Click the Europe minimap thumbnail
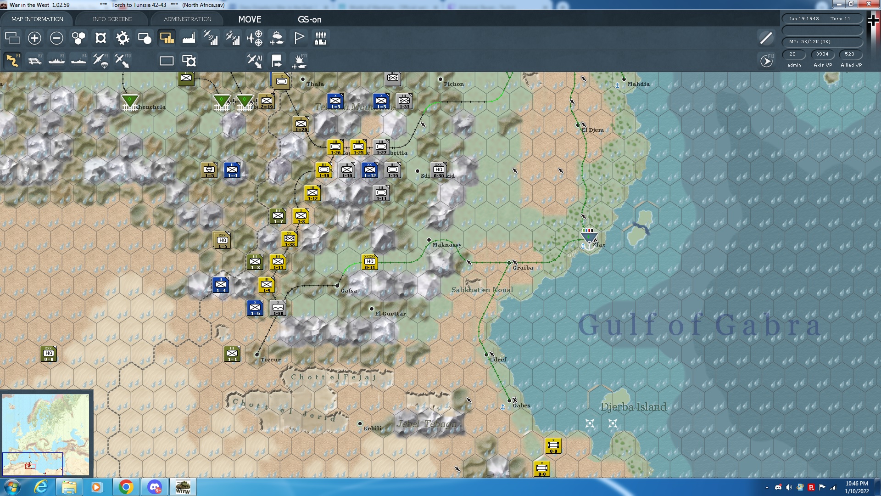881x496 pixels. coord(46,434)
